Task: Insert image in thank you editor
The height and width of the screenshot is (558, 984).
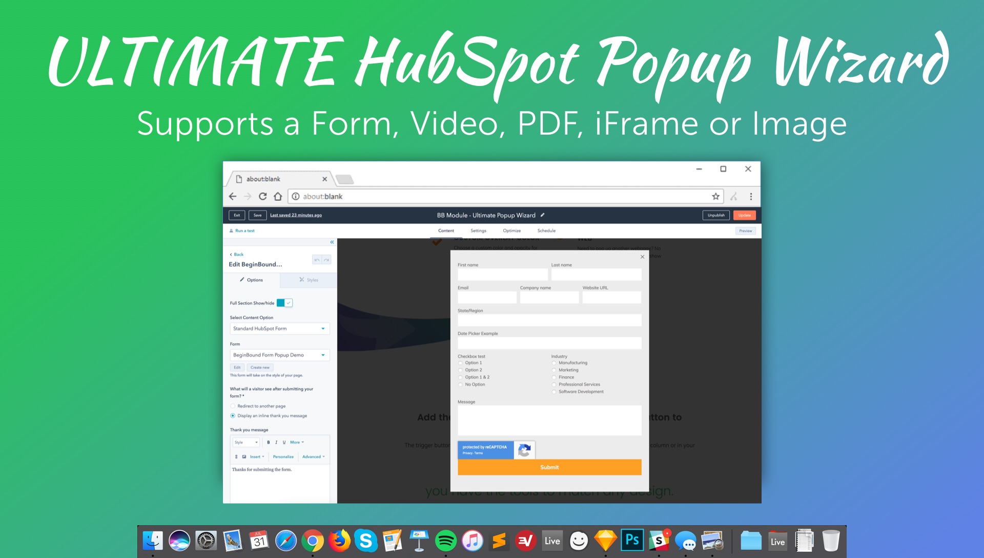Action: click(244, 457)
